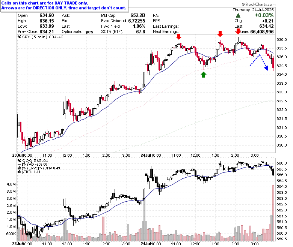Click the line icon beside $NYAD legend
The height and width of the screenshot is (247, 293).
point(19,165)
